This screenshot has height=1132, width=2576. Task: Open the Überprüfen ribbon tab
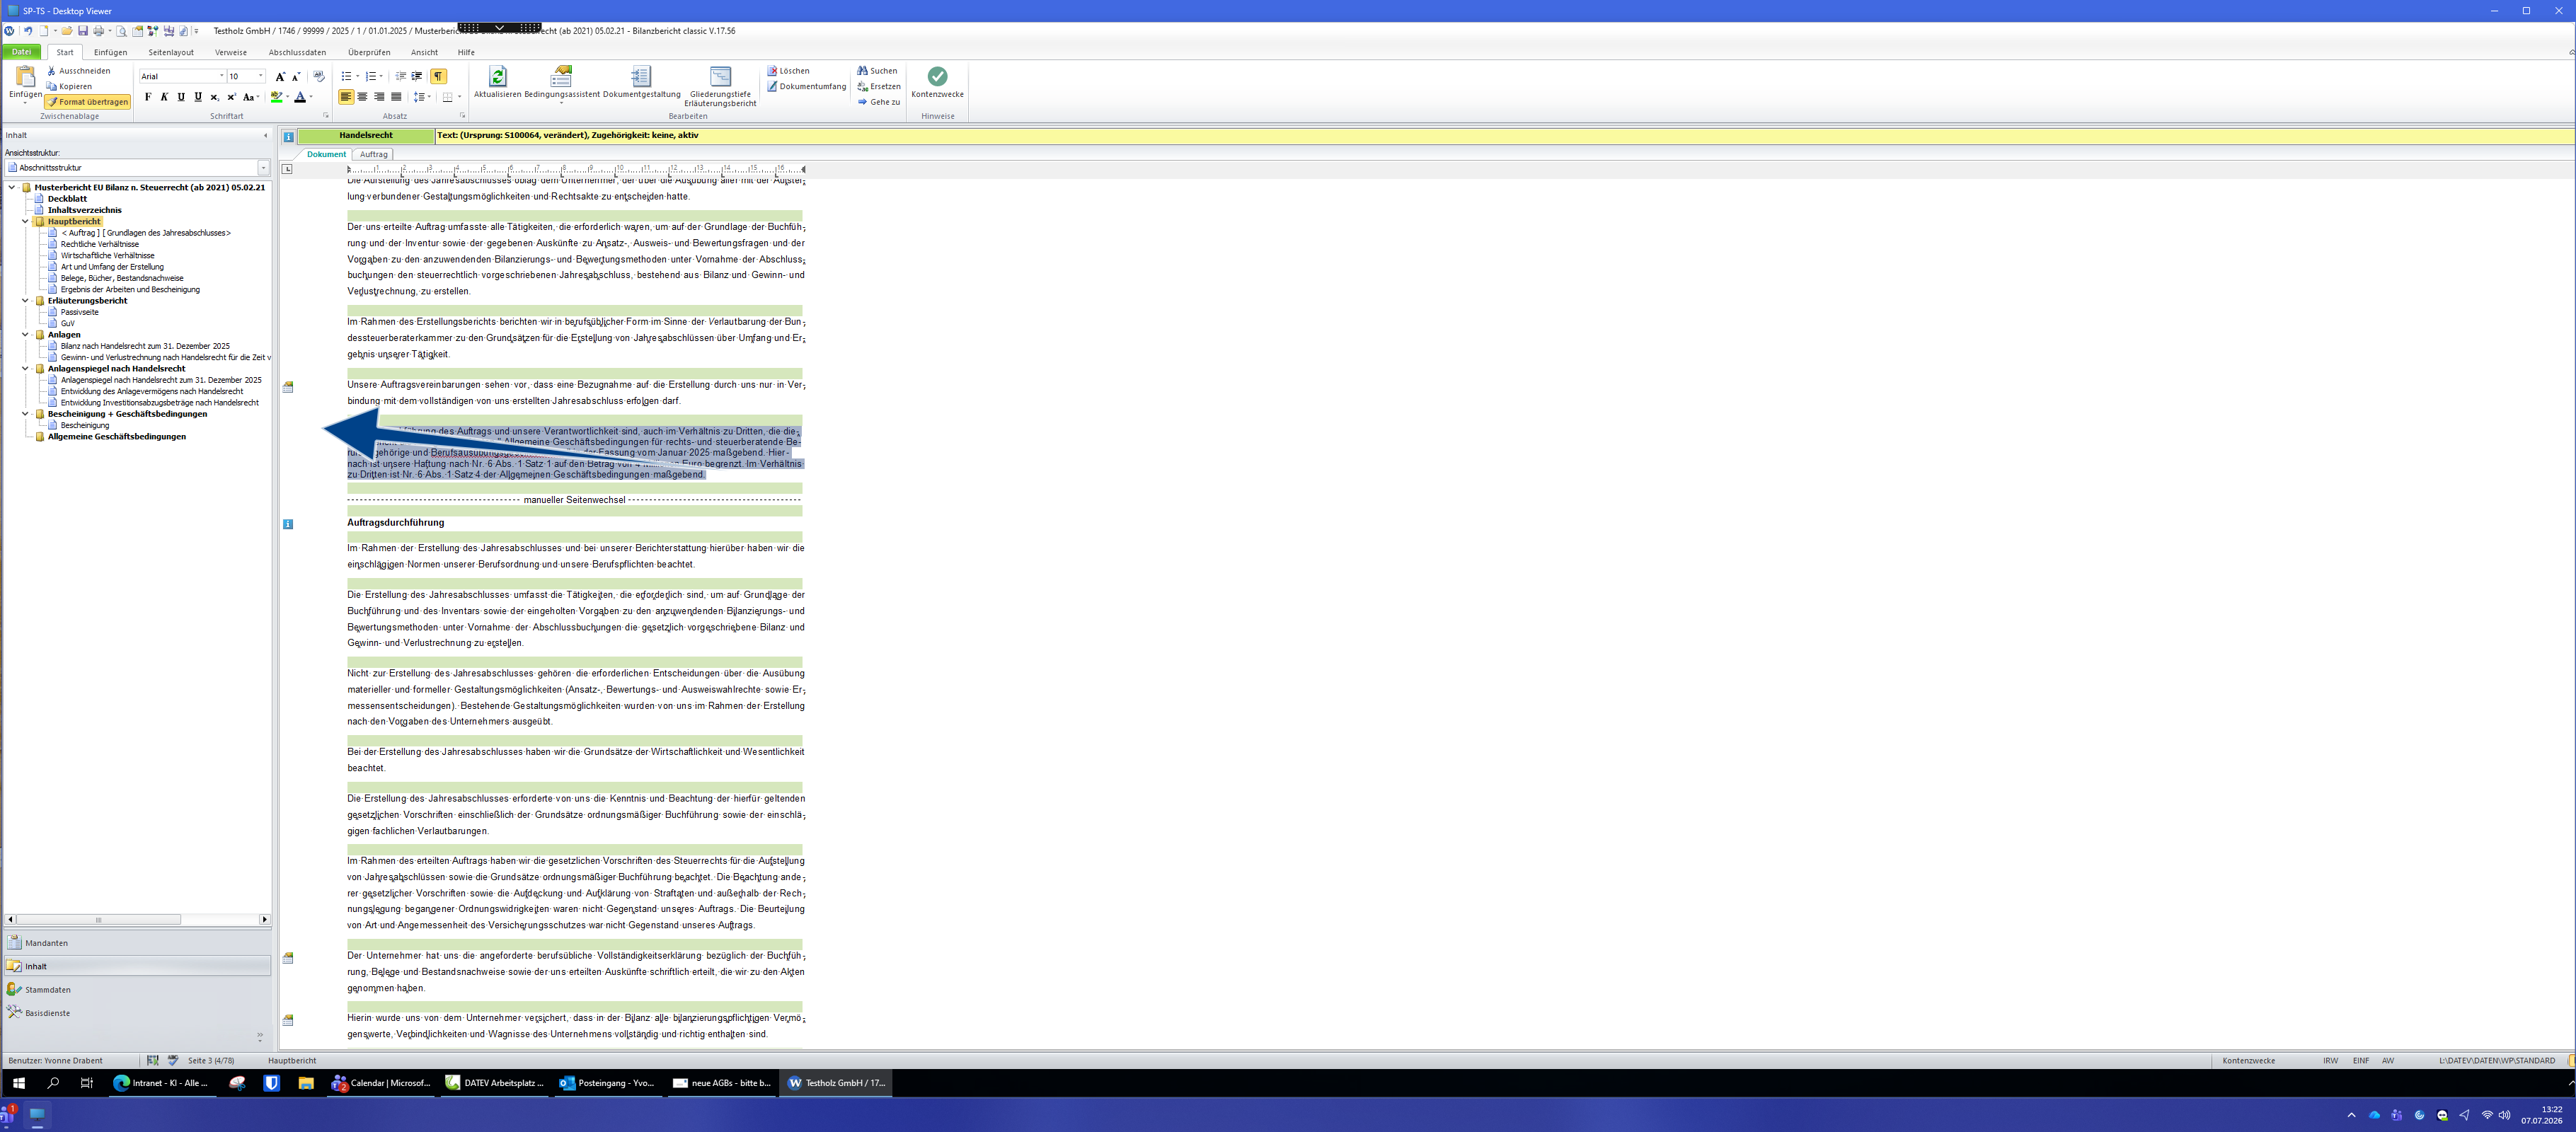369,52
